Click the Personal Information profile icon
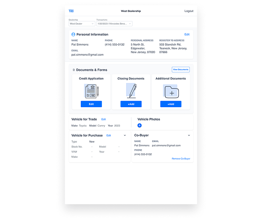Screen dimensions: 262x220 [x=73, y=34]
